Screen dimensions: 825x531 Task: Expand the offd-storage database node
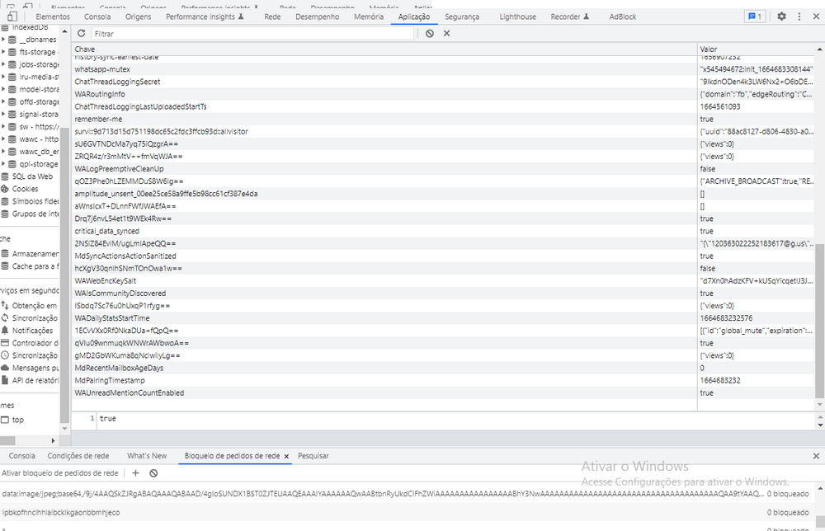pyautogui.click(x=3, y=101)
